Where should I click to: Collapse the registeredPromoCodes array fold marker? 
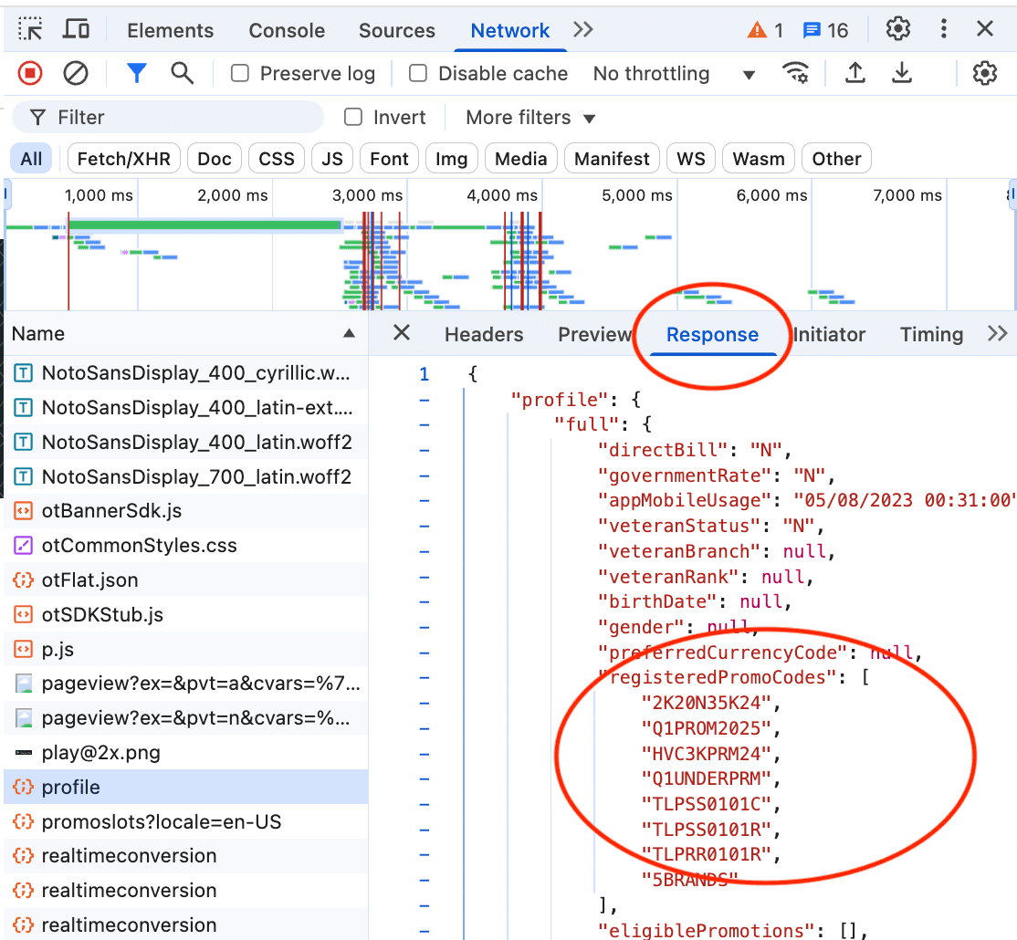(x=425, y=677)
